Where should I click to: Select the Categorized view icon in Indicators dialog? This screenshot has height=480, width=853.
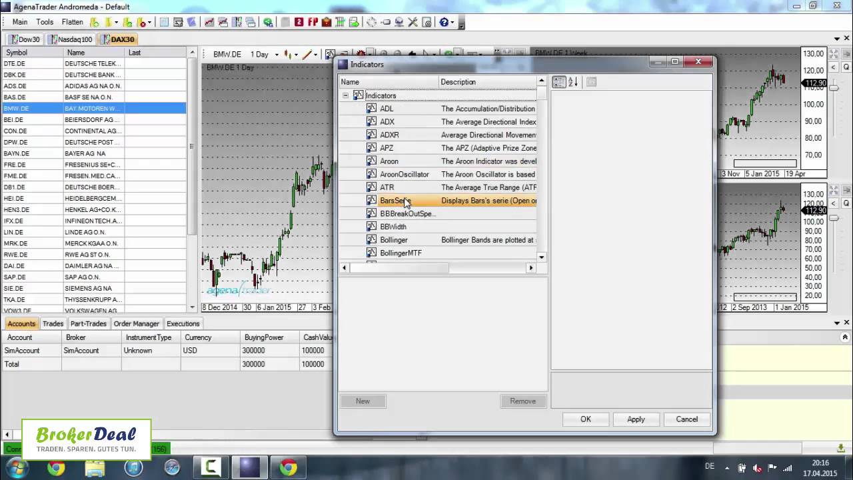[558, 82]
